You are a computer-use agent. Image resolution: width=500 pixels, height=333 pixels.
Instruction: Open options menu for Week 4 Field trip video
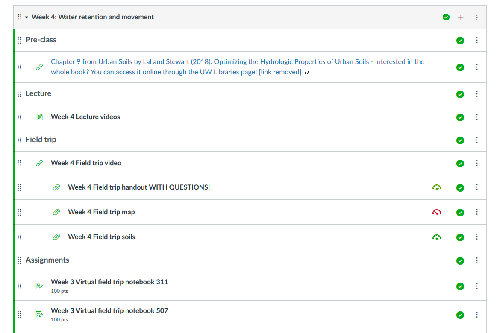click(x=477, y=163)
